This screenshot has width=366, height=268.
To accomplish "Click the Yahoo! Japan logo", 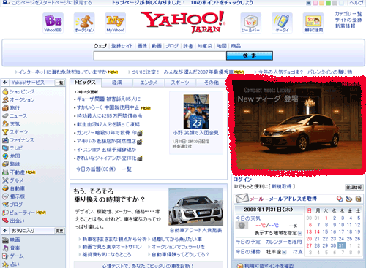I will [182, 22].
